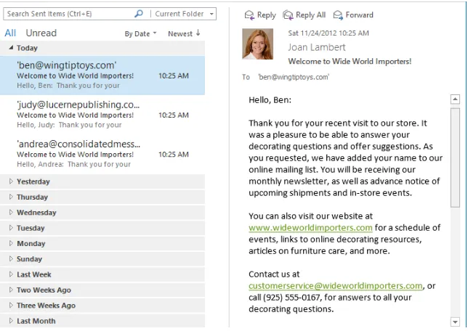Click the search magnifier icon

[139, 13]
